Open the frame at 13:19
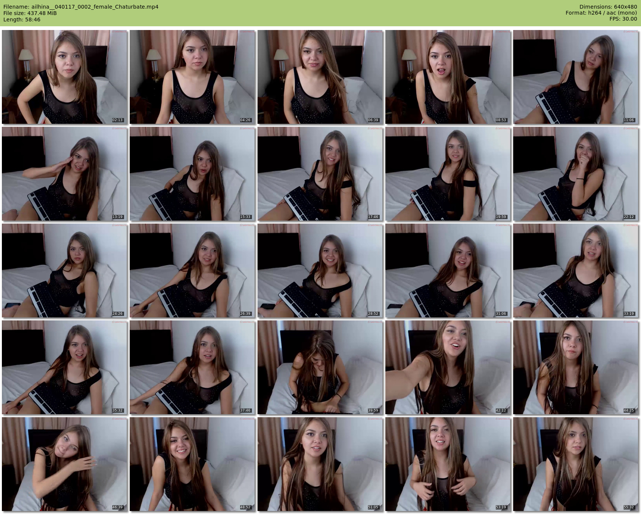641x514 pixels. (64, 174)
